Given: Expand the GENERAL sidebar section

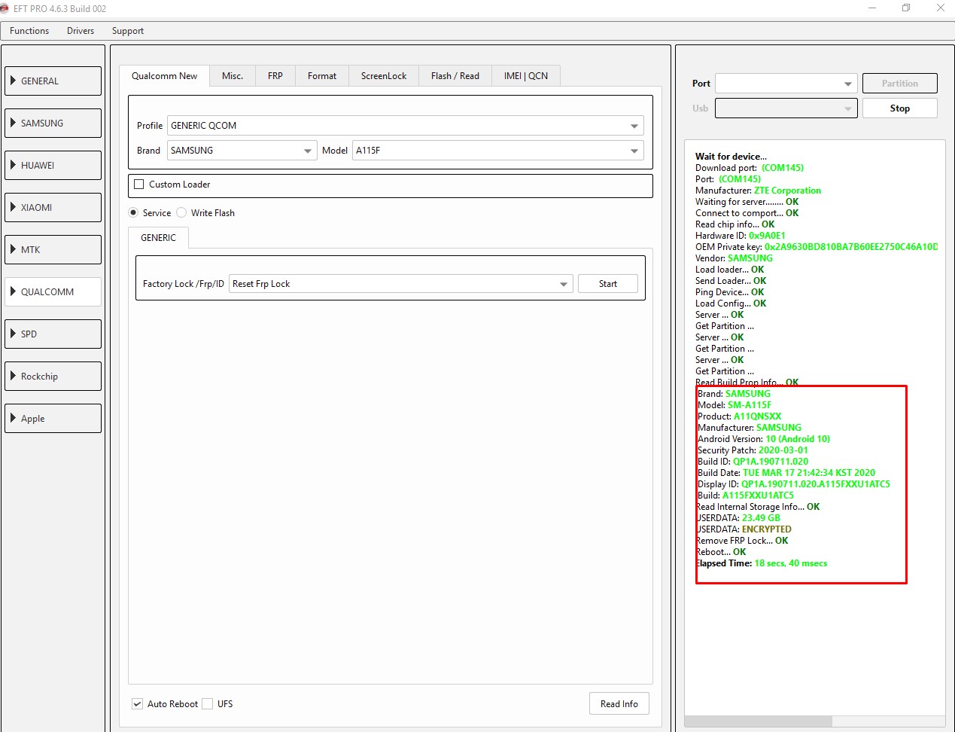Looking at the screenshot, I should [x=53, y=81].
